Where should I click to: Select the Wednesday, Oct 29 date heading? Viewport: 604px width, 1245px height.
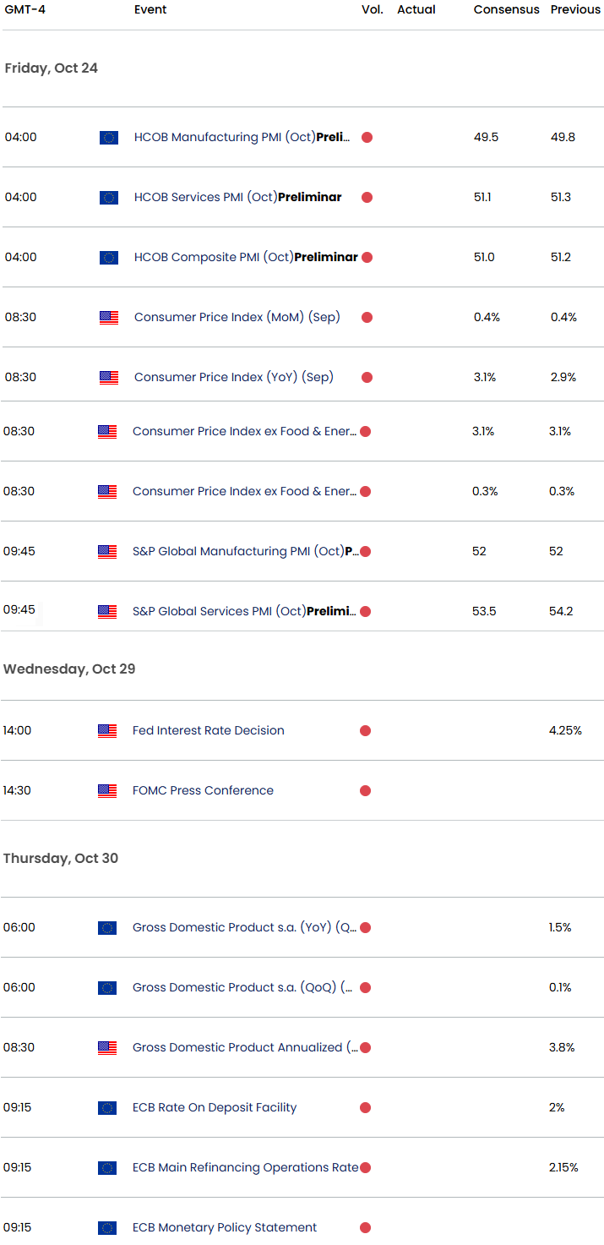[69, 669]
